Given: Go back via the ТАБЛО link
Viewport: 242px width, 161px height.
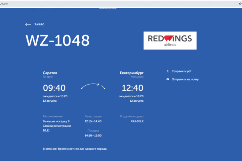Looking at the screenshot, I should (40, 24).
